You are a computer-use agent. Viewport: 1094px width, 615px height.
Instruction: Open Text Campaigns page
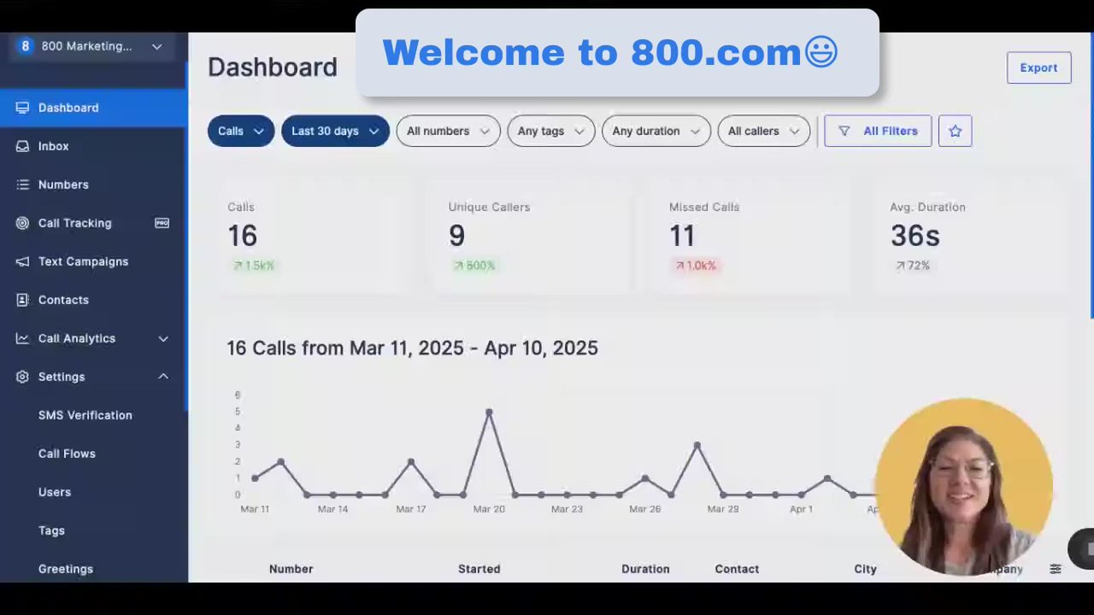[x=93, y=261]
